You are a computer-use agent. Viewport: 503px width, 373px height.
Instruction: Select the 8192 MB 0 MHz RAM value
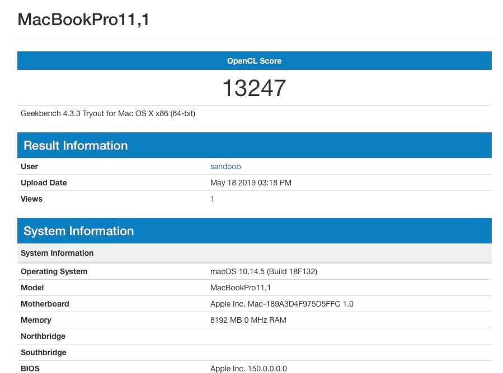pos(248,320)
